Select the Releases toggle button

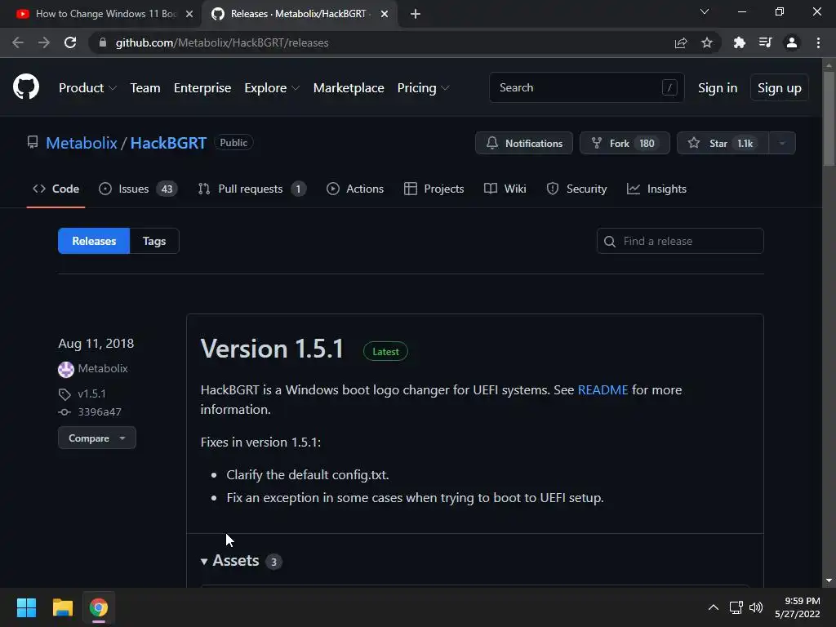coord(94,241)
